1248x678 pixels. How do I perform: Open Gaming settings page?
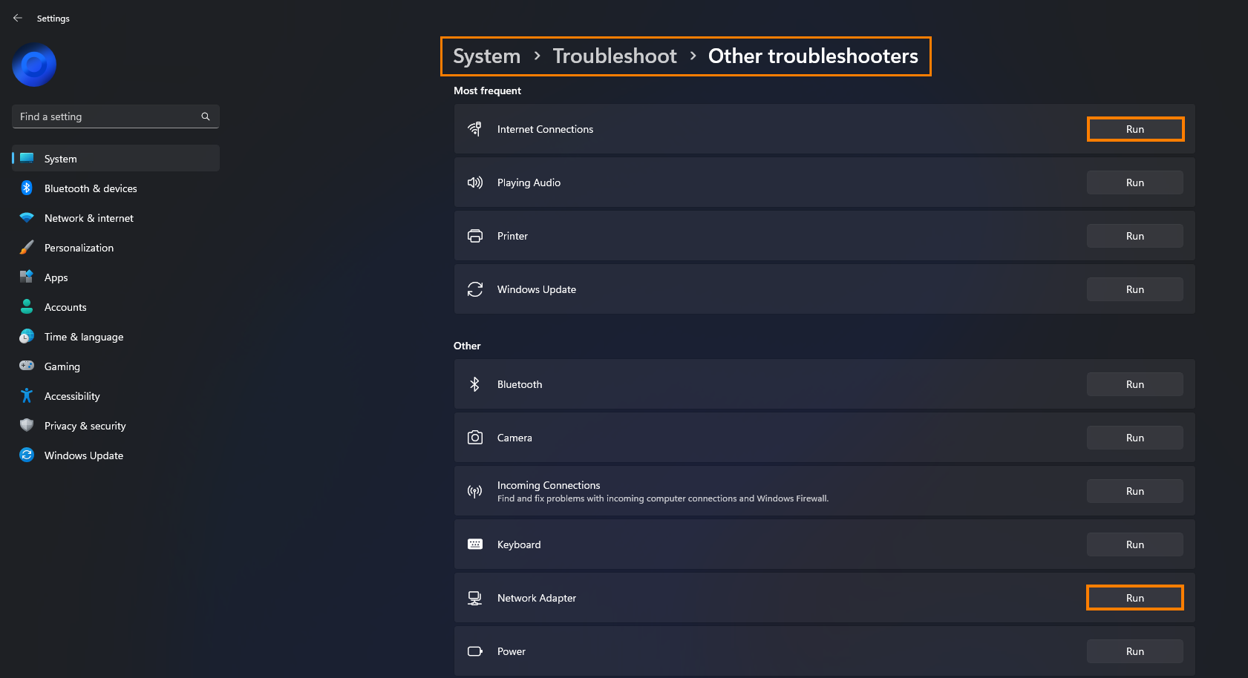pyautogui.click(x=116, y=366)
